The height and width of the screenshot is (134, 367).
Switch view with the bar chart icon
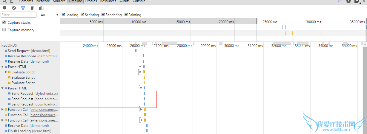[x=42, y=8]
